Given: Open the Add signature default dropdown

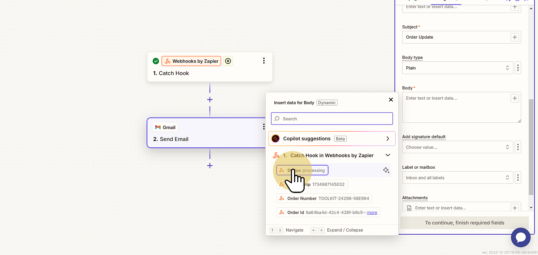Looking at the screenshot, I should pyautogui.click(x=458, y=147).
